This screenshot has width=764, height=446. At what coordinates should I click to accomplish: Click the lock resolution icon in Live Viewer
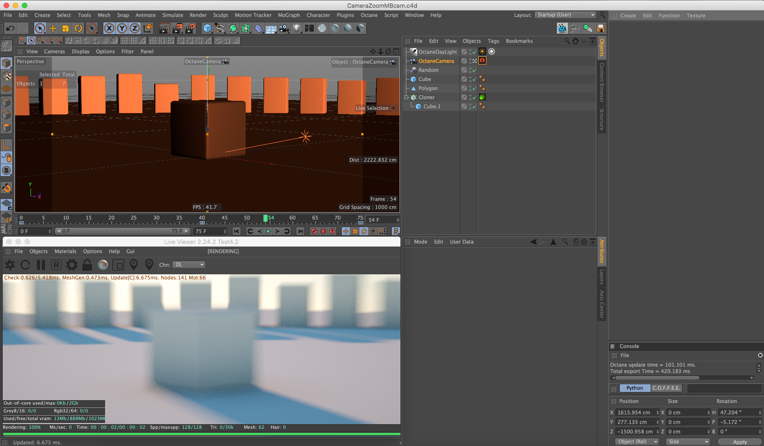87,265
